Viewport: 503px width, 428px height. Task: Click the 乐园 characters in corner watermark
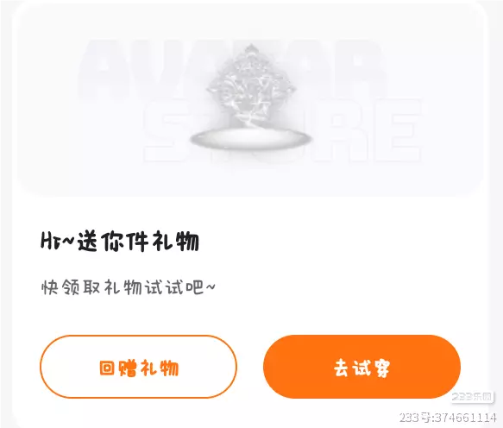click(481, 397)
